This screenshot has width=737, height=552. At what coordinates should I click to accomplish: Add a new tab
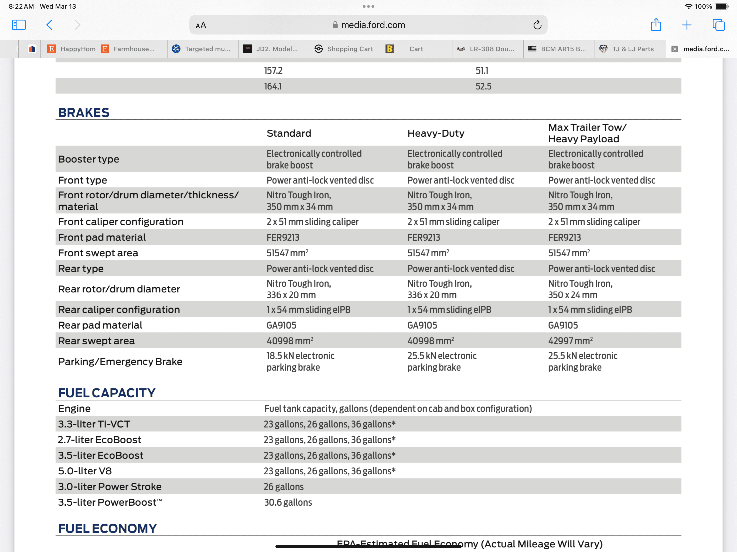(687, 25)
